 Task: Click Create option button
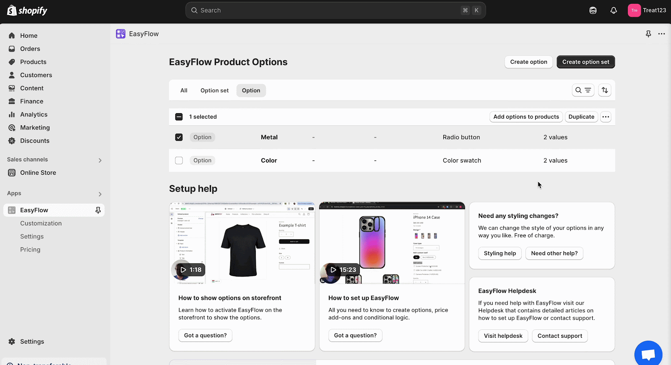[528, 62]
